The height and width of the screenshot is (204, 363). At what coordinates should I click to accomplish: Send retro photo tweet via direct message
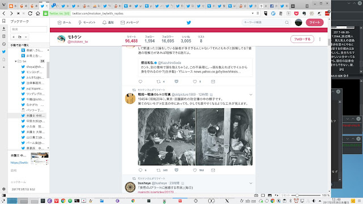(x=213, y=170)
